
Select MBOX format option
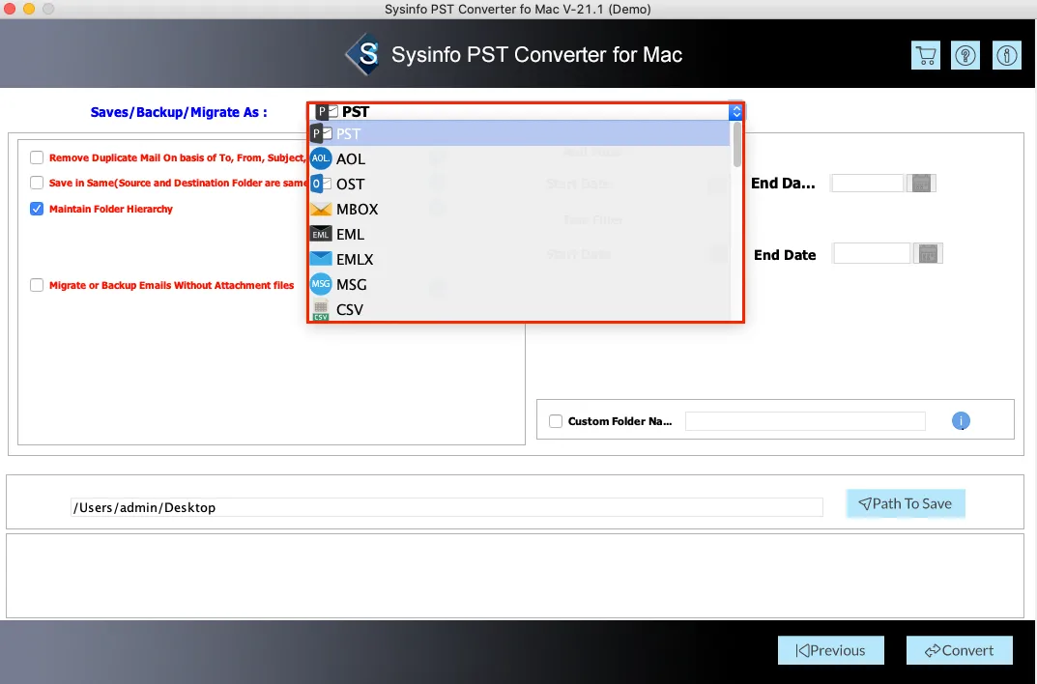[x=520, y=209]
